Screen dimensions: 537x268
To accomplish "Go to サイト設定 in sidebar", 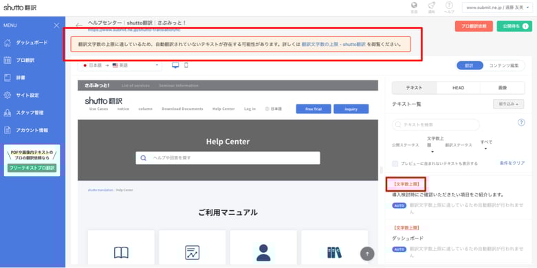I will pos(28,96).
